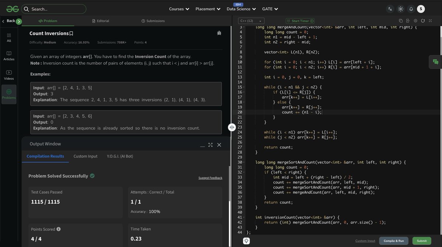
Task: Click the Custom Input link below editor
Action: pyautogui.click(x=365, y=241)
